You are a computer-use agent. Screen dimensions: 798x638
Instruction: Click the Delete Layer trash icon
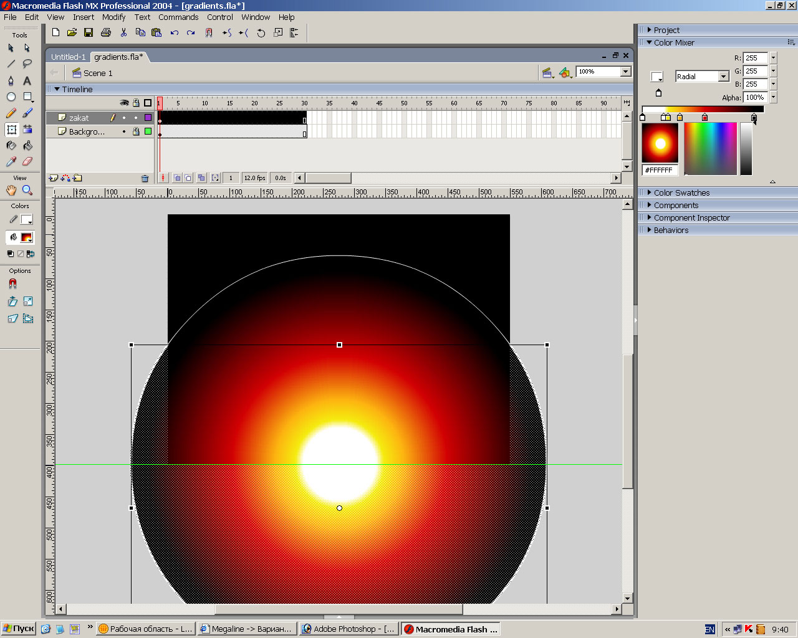pyautogui.click(x=145, y=178)
